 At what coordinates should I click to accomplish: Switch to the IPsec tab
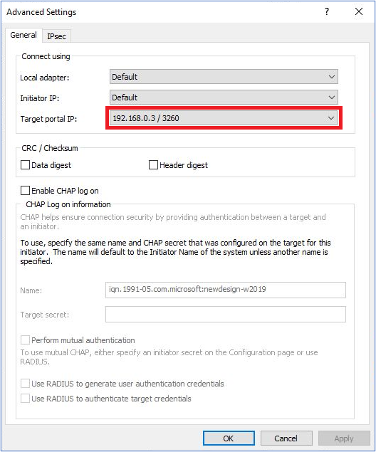(x=56, y=36)
